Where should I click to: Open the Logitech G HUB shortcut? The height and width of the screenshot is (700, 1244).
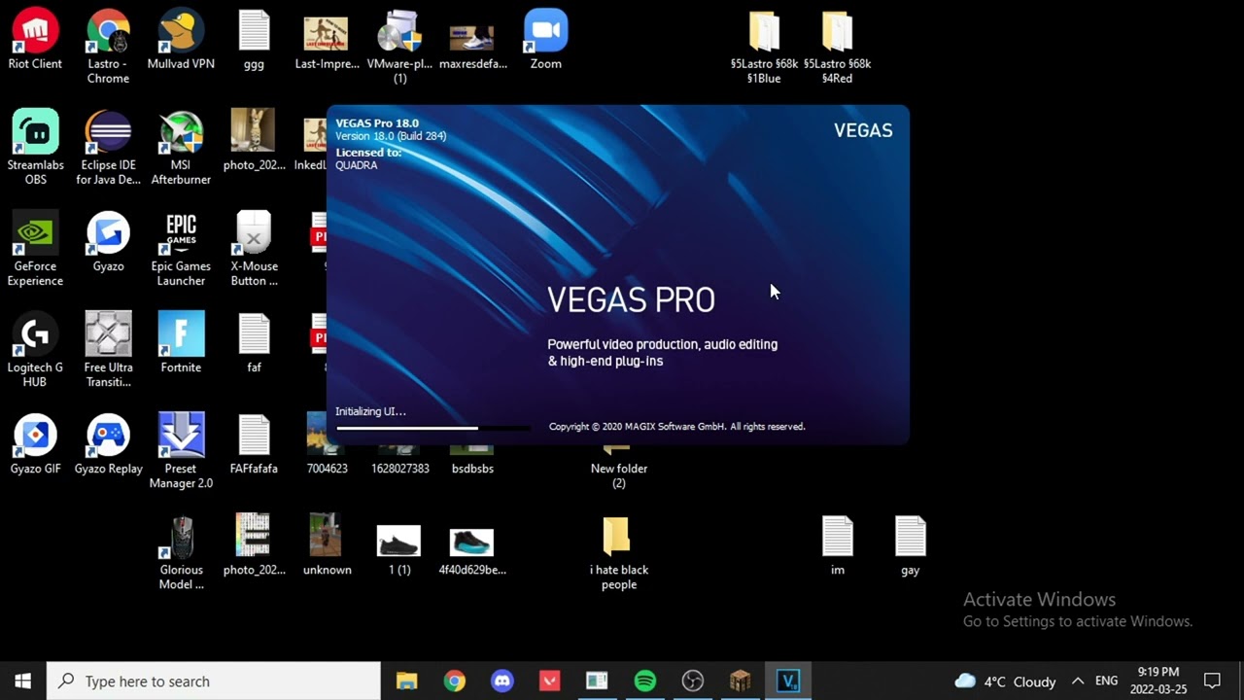[35, 350]
